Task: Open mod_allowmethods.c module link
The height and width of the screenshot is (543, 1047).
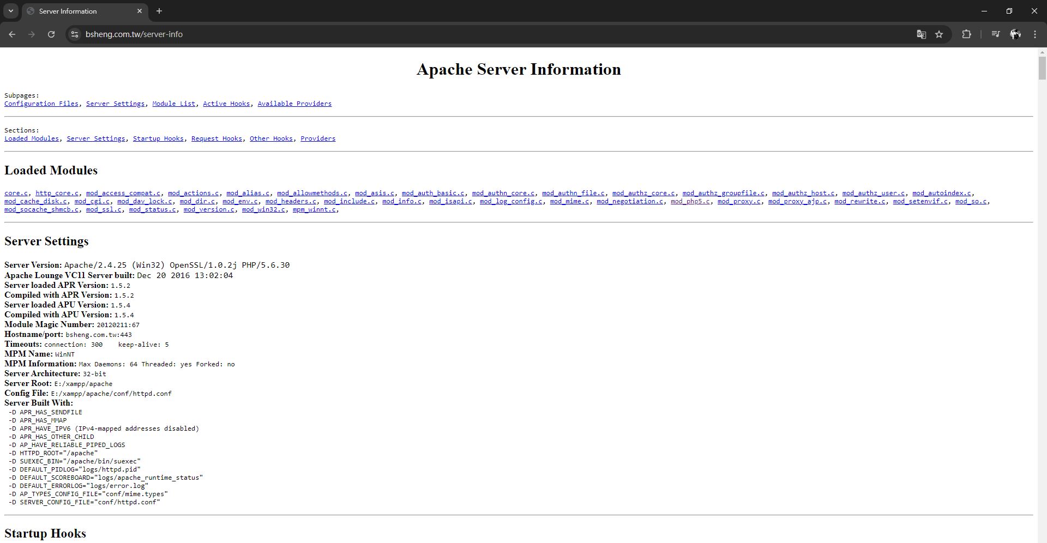Action: (x=312, y=193)
